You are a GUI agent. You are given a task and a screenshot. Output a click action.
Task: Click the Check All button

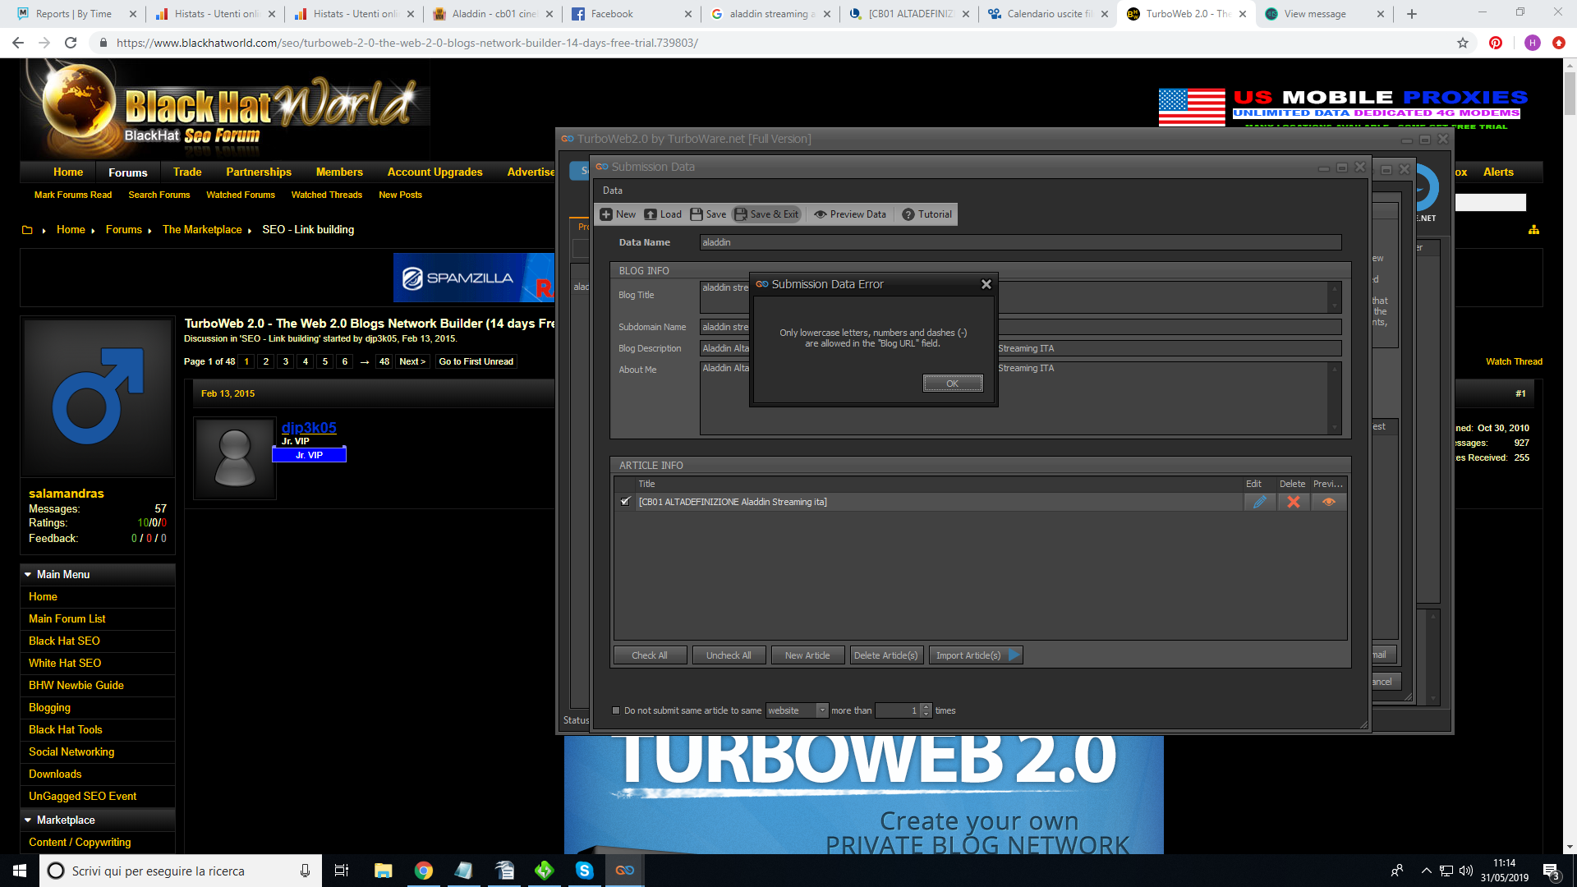click(650, 655)
